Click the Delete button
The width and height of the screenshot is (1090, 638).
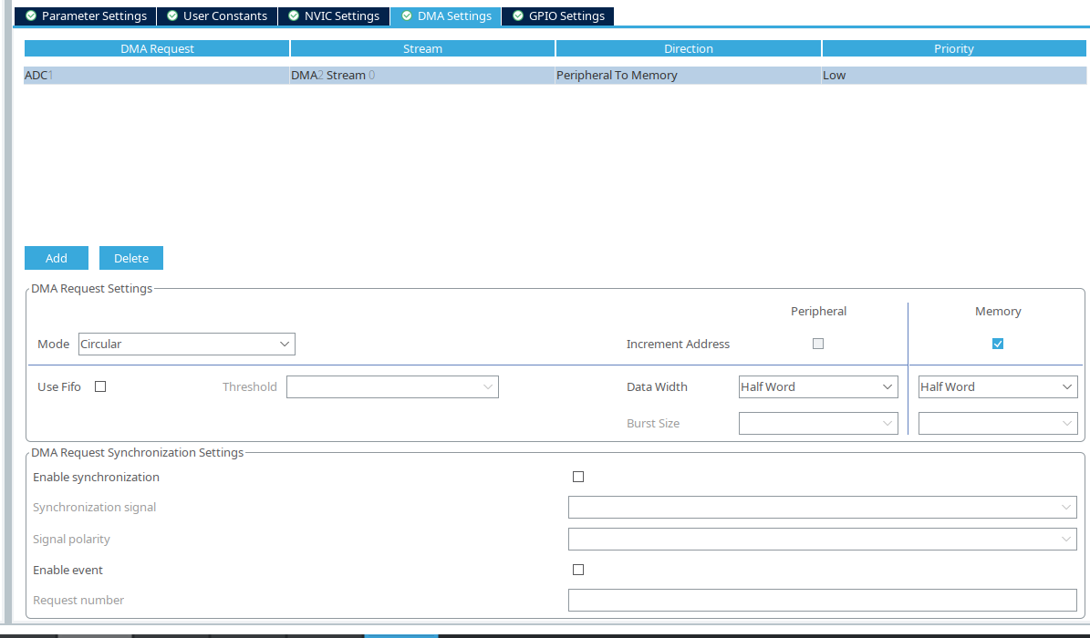tap(130, 258)
